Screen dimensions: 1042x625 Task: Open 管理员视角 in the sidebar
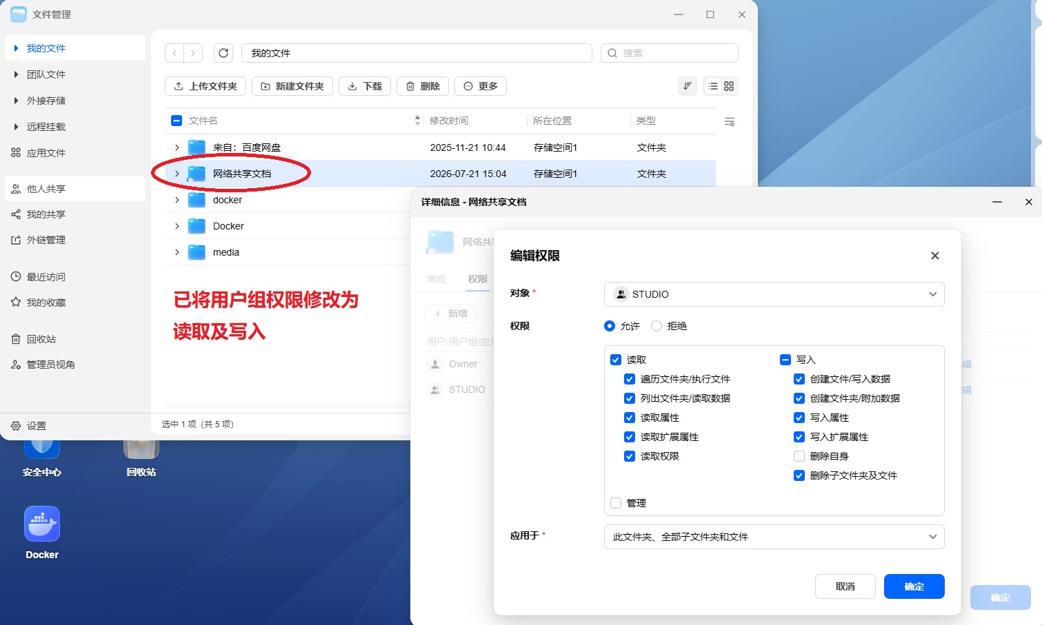50,365
